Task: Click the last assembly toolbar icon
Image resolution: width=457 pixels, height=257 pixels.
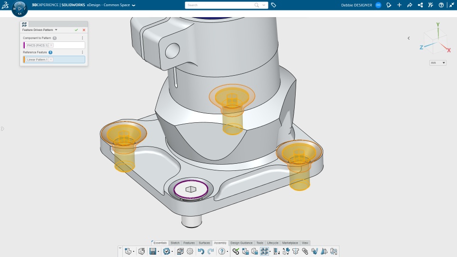Action: (334, 251)
